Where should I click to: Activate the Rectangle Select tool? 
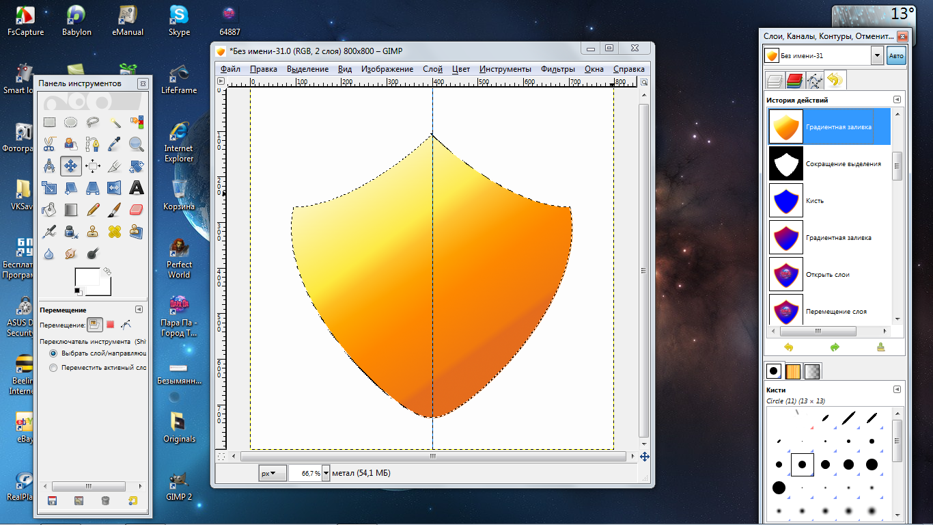click(x=49, y=122)
